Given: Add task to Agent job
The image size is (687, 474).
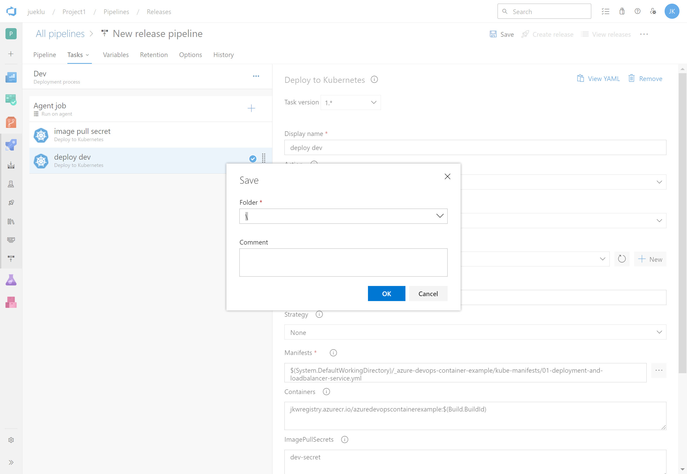Looking at the screenshot, I should pyautogui.click(x=251, y=108).
